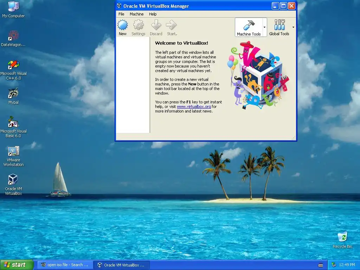Select the Recycle Bin desktop icon
The image size is (360, 270).
(x=342, y=240)
